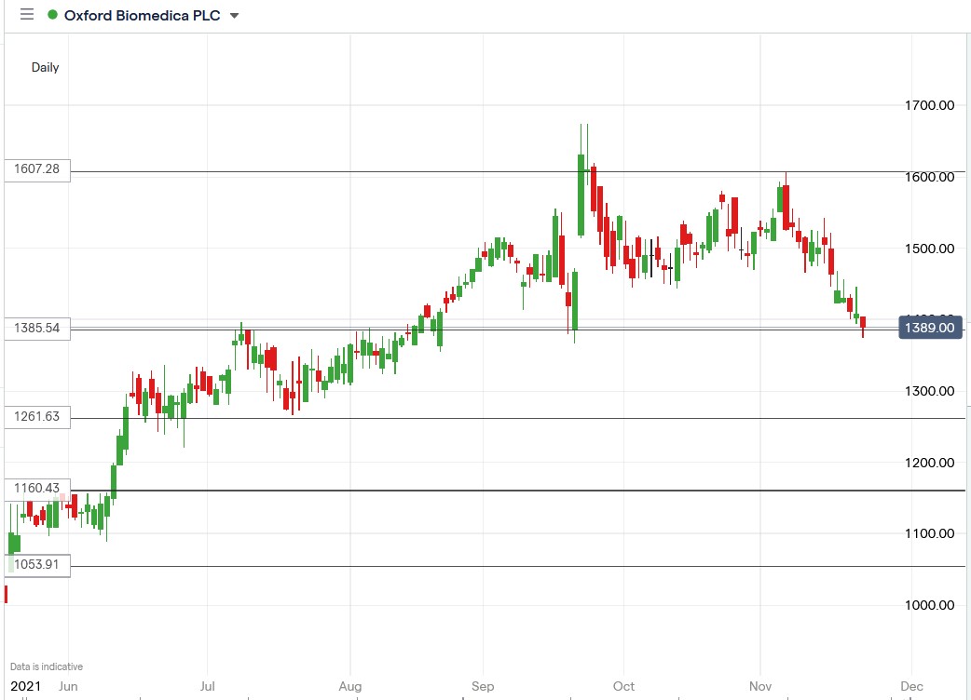Image resolution: width=971 pixels, height=700 pixels.
Task: Click the tall September candlestick peak
Action: 582,126
